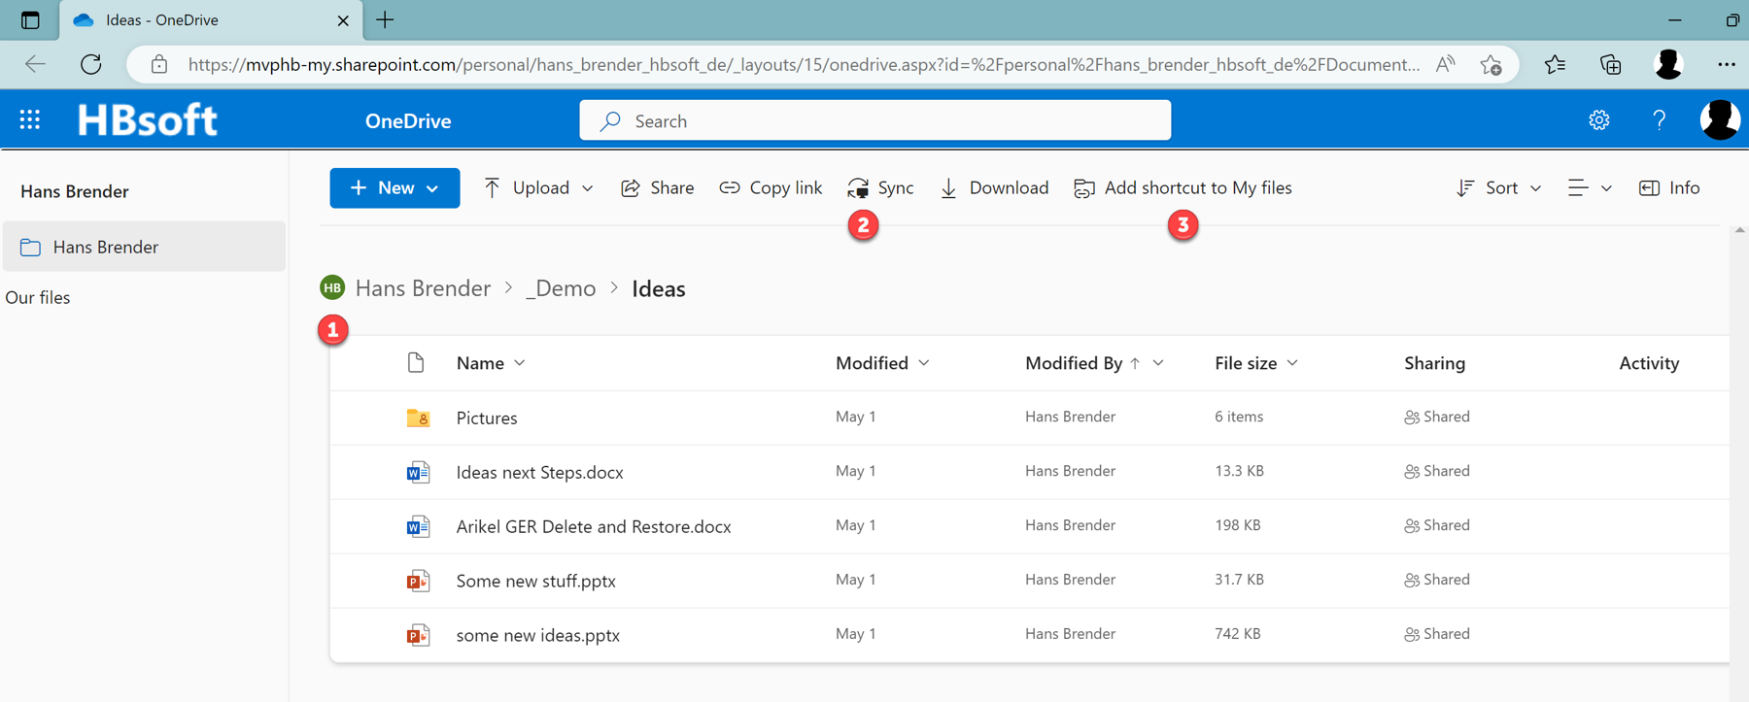Screen dimensions: 1749x702
Task: Open the app launcher waffle icon
Action: click(x=30, y=120)
